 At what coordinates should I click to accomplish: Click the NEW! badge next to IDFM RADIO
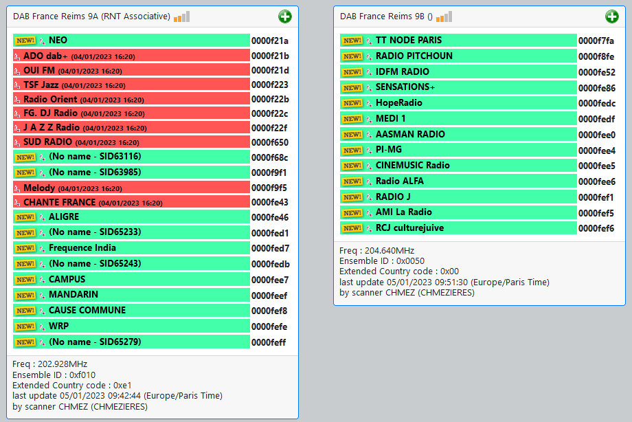tap(352, 71)
